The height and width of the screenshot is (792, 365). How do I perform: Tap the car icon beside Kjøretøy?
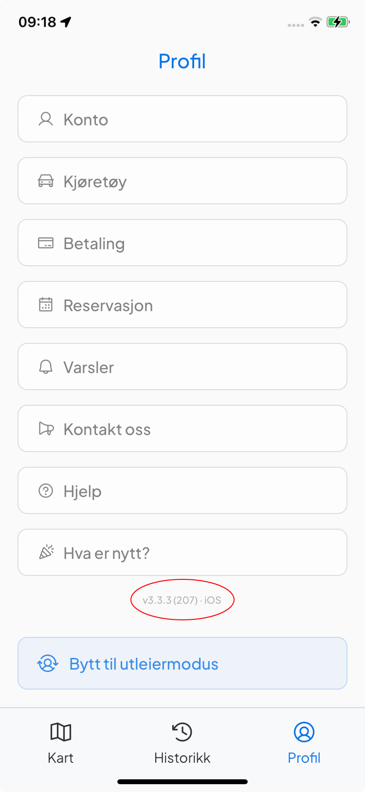click(x=46, y=181)
